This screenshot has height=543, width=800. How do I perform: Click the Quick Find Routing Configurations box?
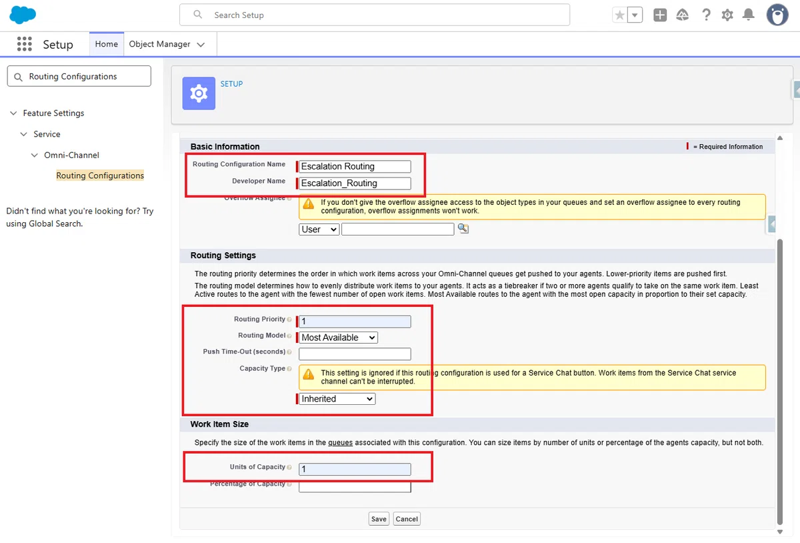(79, 76)
